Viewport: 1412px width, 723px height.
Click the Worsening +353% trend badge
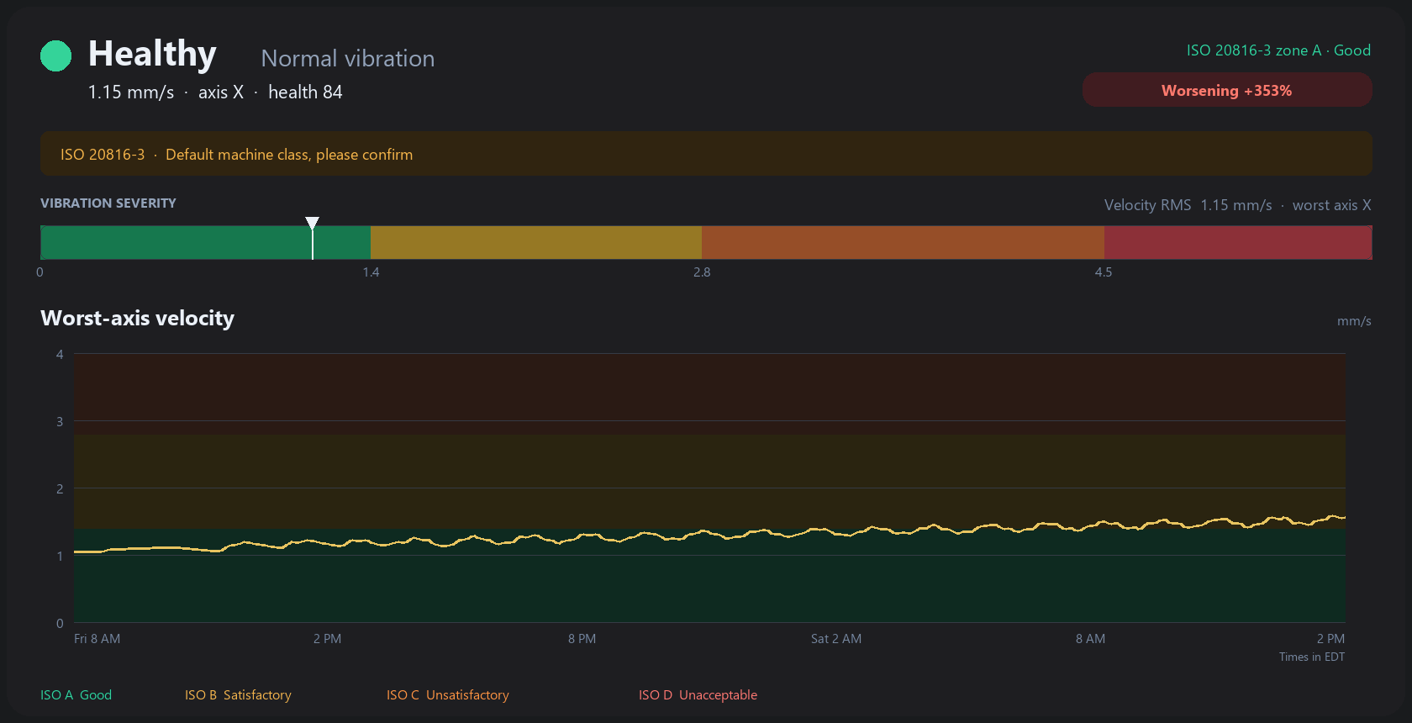click(x=1227, y=90)
